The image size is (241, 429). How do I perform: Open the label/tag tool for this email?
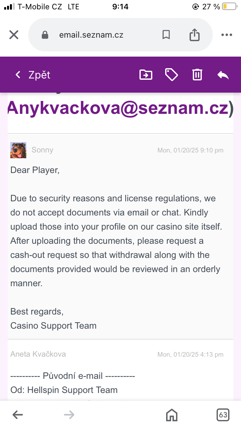pos(171,74)
